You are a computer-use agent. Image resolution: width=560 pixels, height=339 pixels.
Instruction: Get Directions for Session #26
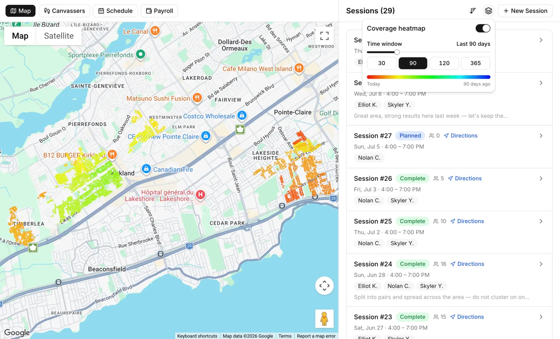[465, 178]
